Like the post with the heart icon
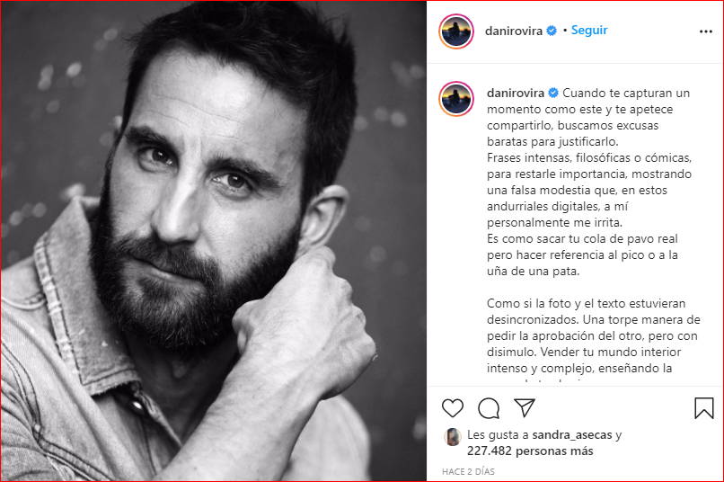 click(x=453, y=408)
